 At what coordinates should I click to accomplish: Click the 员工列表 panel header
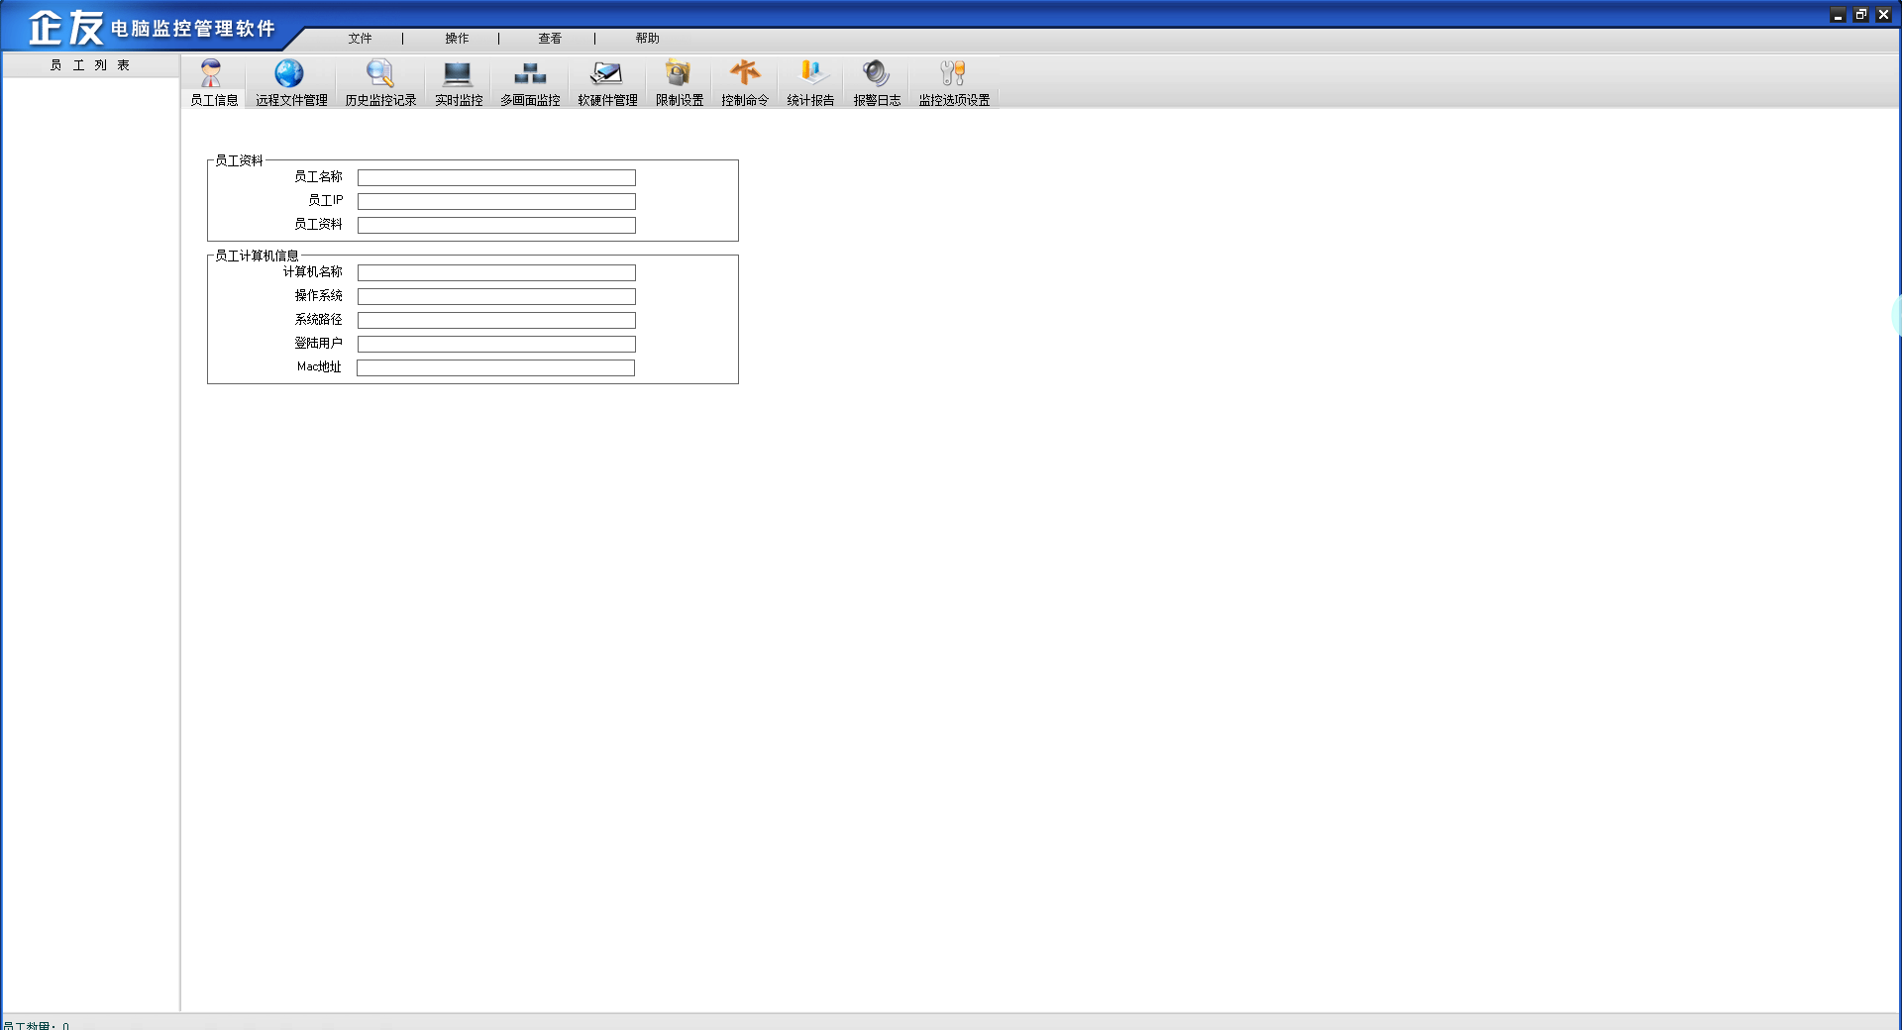click(90, 65)
